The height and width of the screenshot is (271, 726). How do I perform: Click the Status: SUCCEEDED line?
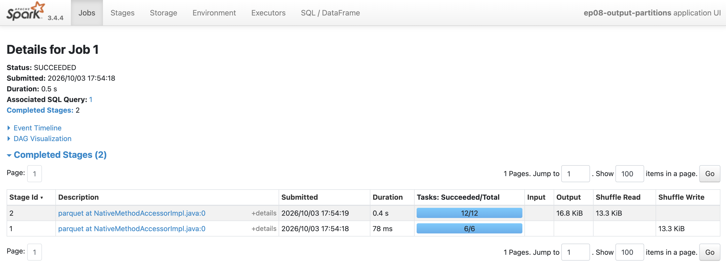click(x=41, y=67)
